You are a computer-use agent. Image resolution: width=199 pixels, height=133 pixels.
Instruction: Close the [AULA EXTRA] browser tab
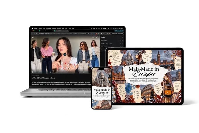coord(68,31)
